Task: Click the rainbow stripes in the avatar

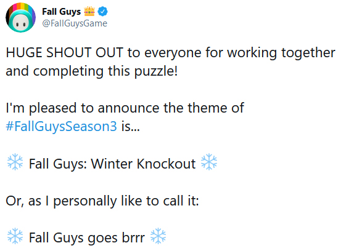Action: coord(21,7)
